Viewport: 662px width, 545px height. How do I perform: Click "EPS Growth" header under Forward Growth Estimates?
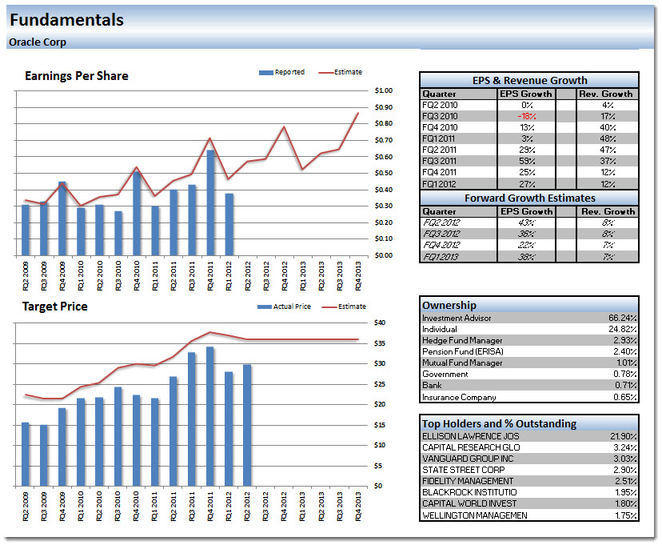(526, 211)
